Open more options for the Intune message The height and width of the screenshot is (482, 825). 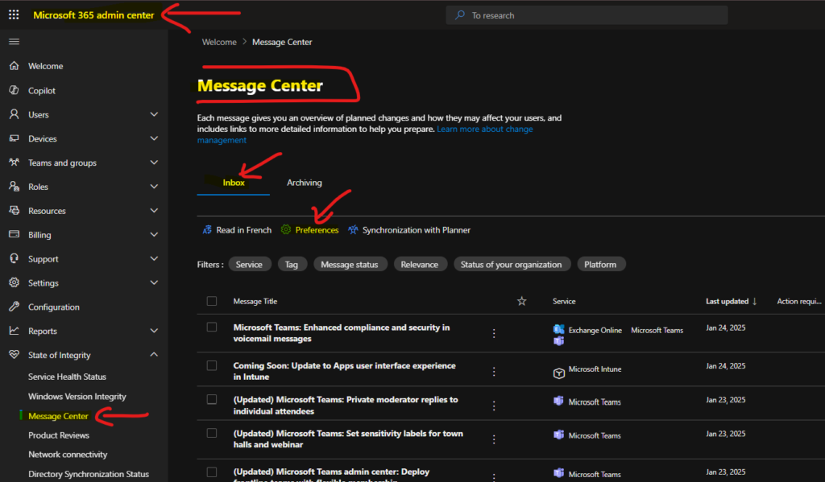pyautogui.click(x=494, y=371)
